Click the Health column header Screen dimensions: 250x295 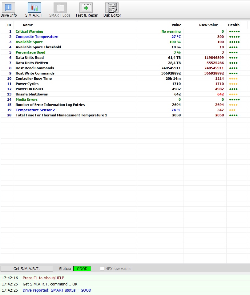[x=234, y=25]
